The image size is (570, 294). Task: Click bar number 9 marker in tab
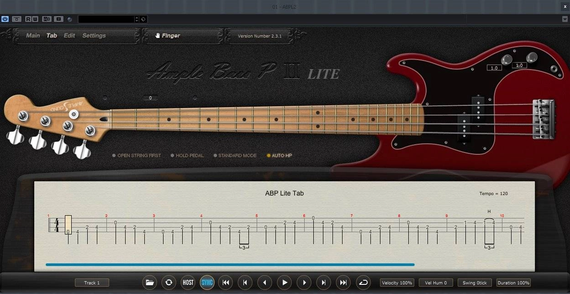tap(447, 216)
